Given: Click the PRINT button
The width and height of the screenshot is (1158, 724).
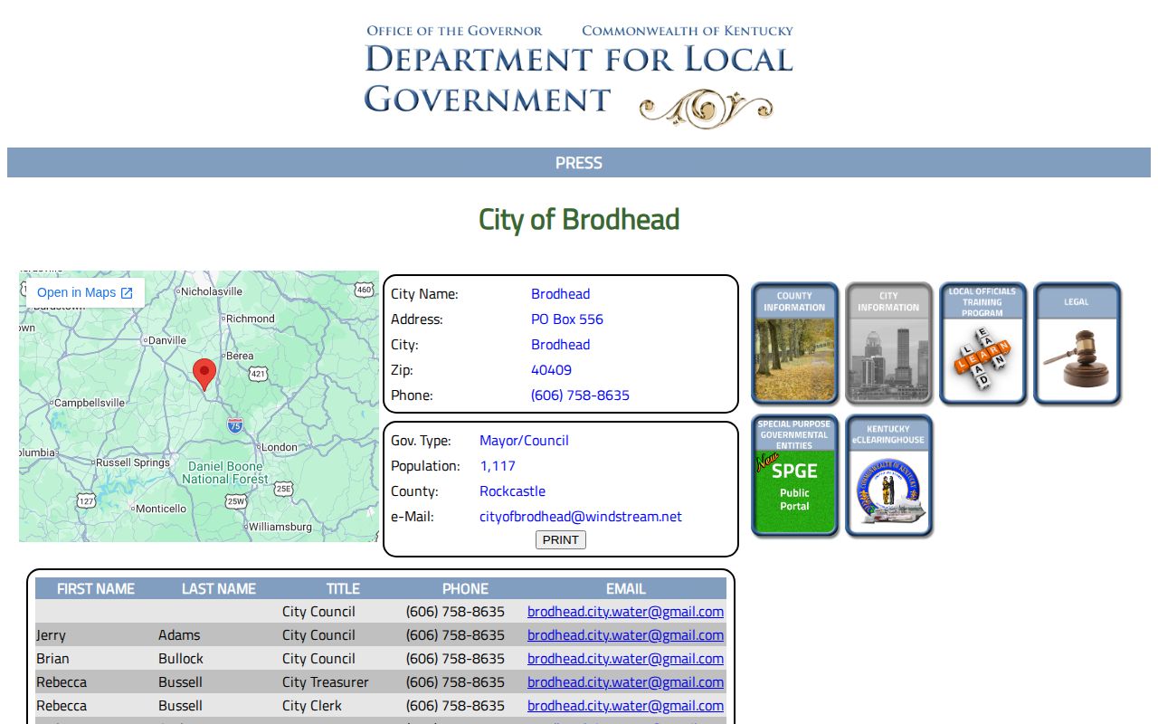Looking at the screenshot, I should pyautogui.click(x=561, y=539).
